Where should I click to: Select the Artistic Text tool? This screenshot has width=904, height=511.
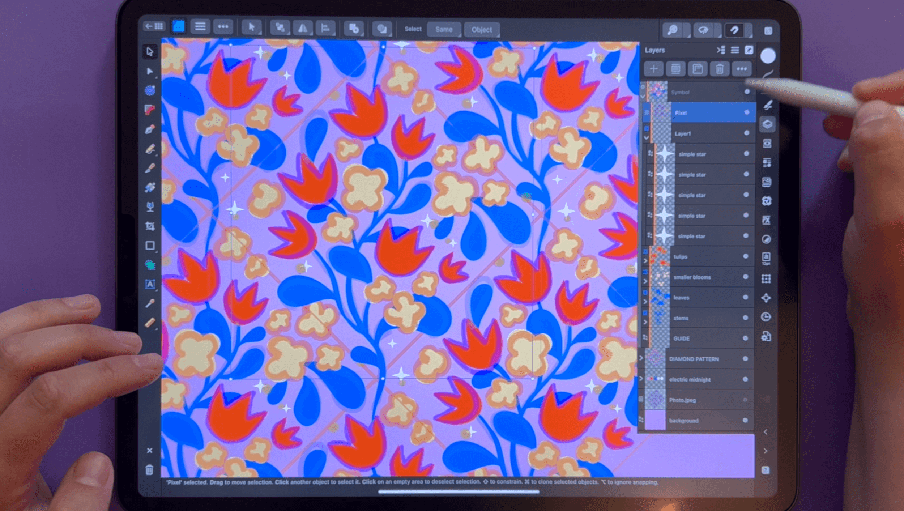coord(150,284)
